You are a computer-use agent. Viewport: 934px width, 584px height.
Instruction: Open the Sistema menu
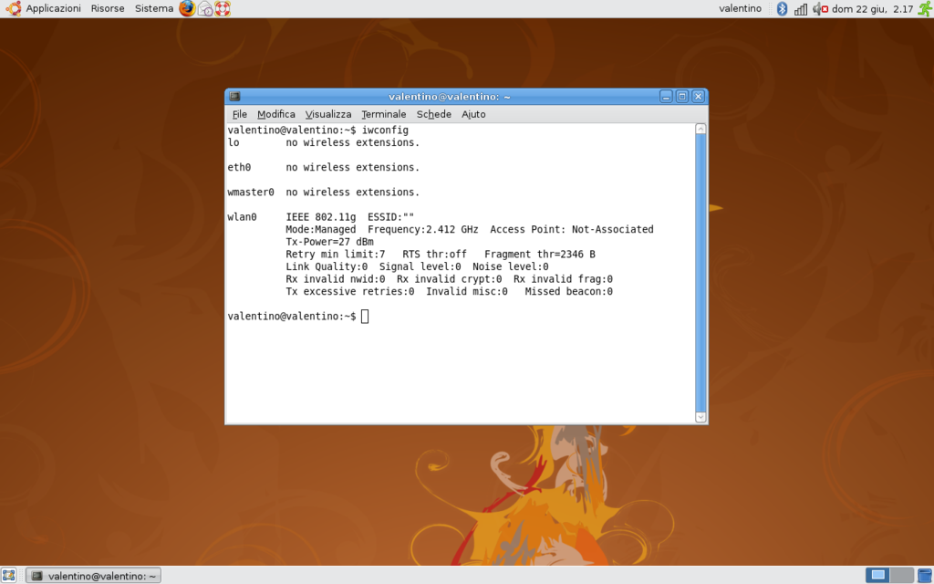click(154, 8)
